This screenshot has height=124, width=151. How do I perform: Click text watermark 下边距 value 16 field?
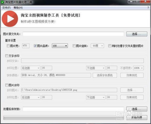[x=112, y=68]
